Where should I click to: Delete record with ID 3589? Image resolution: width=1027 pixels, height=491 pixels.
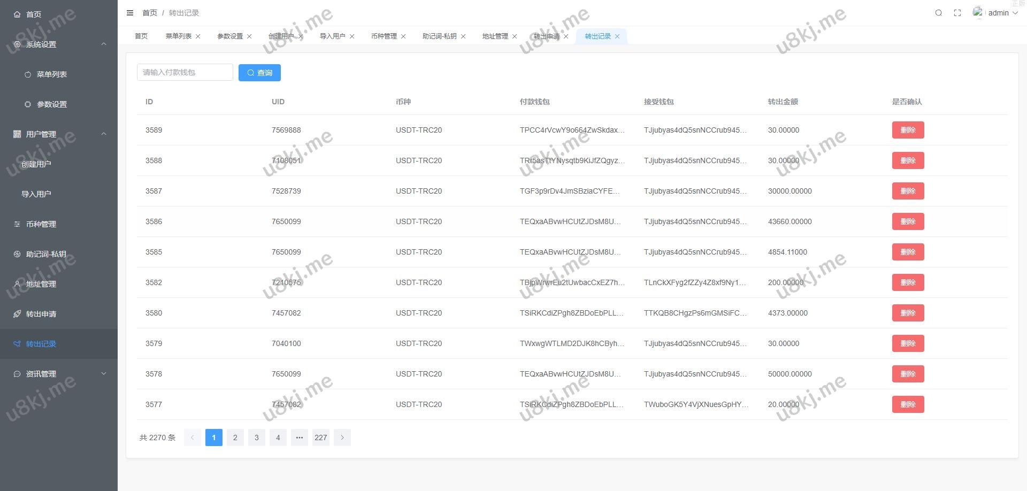click(908, 130)
